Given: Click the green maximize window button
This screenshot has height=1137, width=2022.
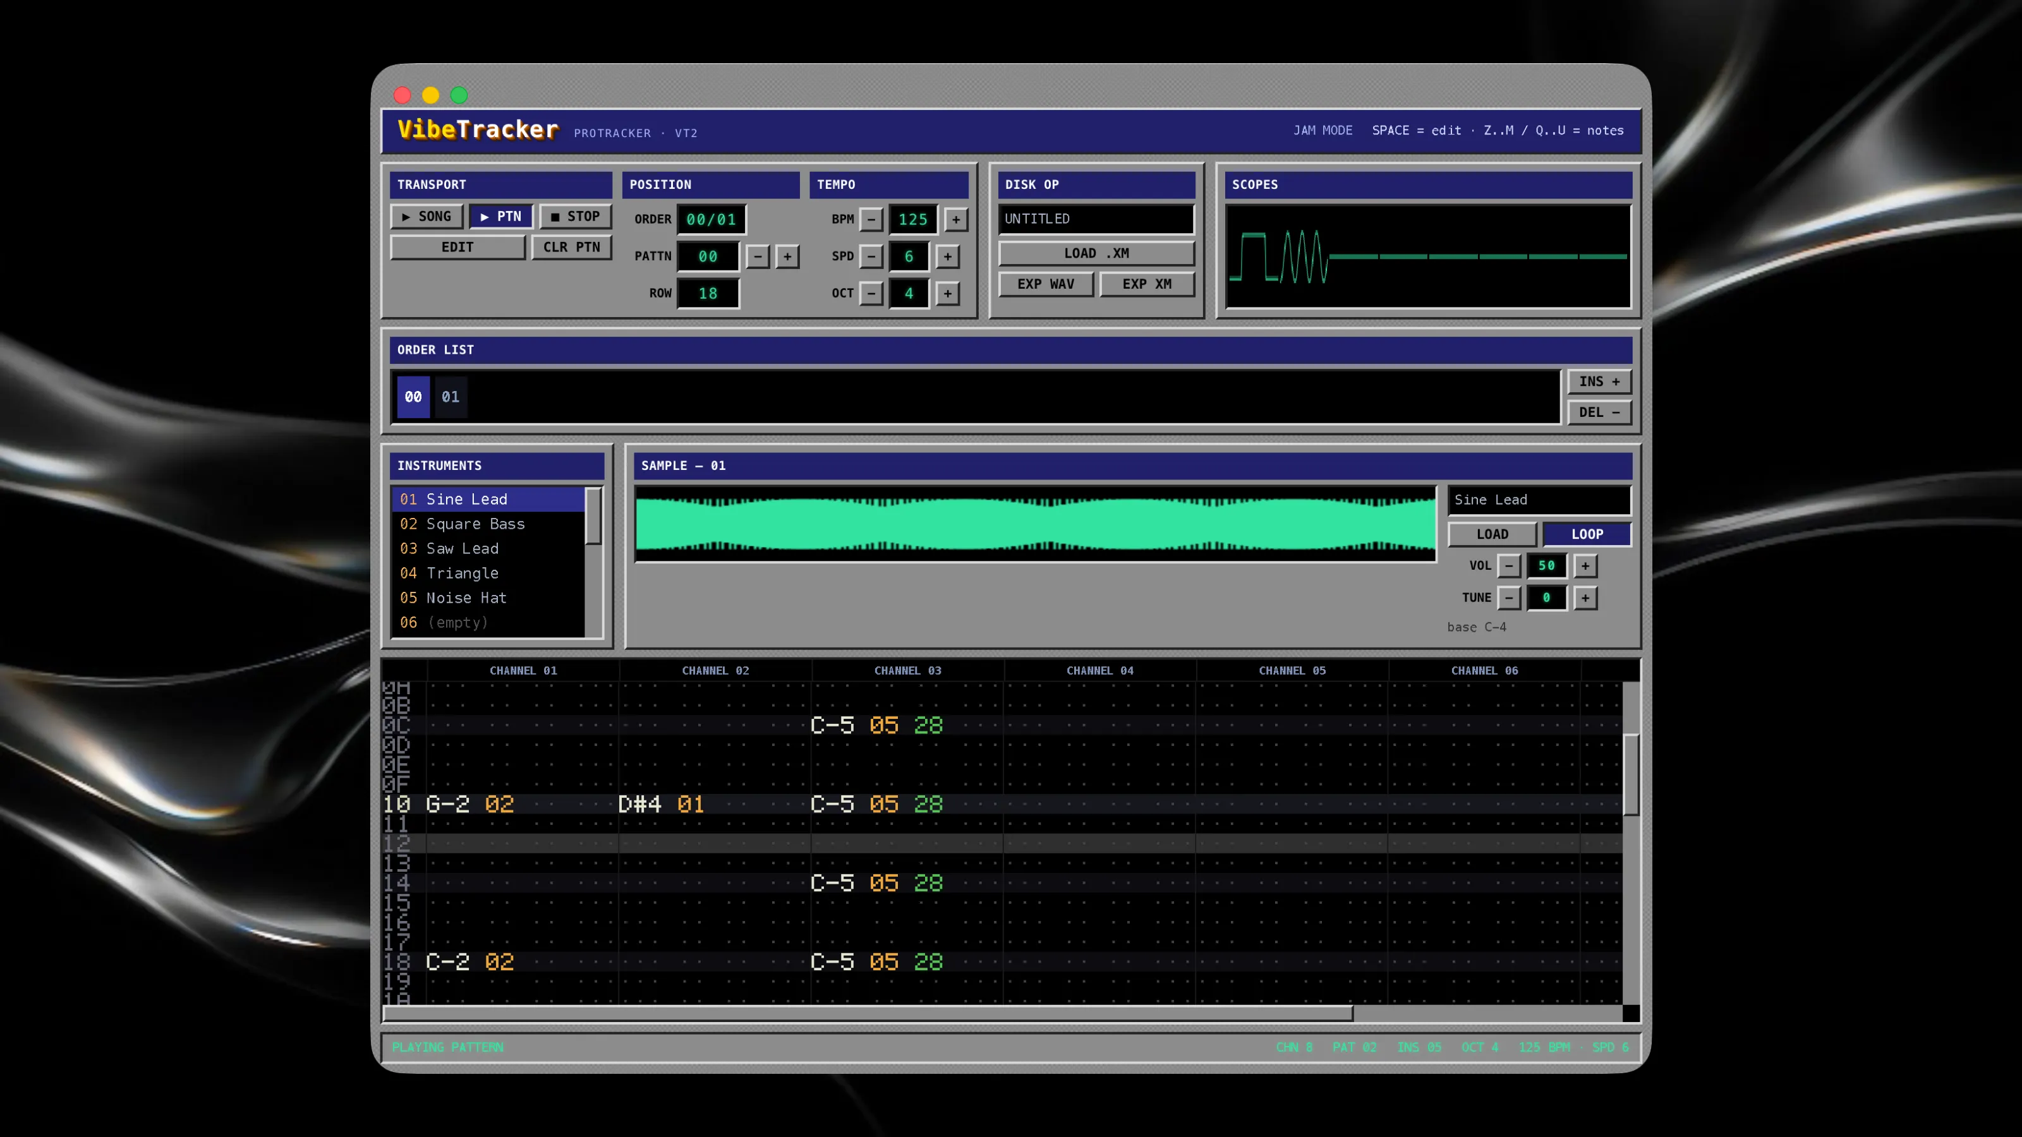Looking at the screenshot, I should pyautogui.click(x=459, y=95).
